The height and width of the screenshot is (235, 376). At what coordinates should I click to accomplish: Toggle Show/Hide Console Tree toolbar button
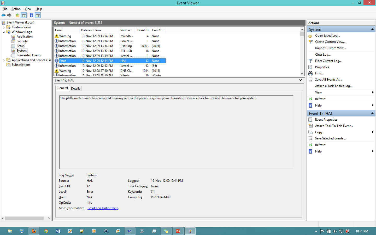click(24, 15)
